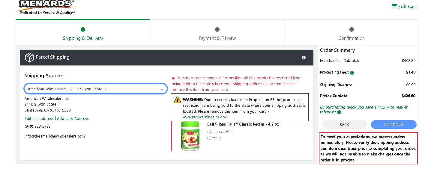Open the Parcel Shipping info icon
The image size is (431, 171).
(x=304, y=57)
